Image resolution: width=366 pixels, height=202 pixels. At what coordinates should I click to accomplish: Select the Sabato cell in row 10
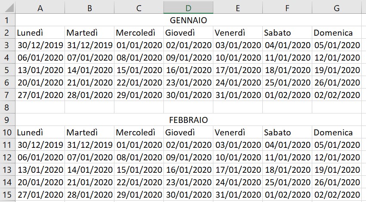click(287, 132)
